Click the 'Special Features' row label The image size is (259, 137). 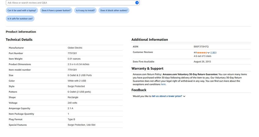point(18,125)
